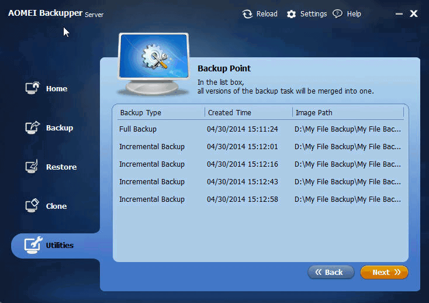Click the Reload text in top bar
The image size is (429, 303).
click(267, 13)
